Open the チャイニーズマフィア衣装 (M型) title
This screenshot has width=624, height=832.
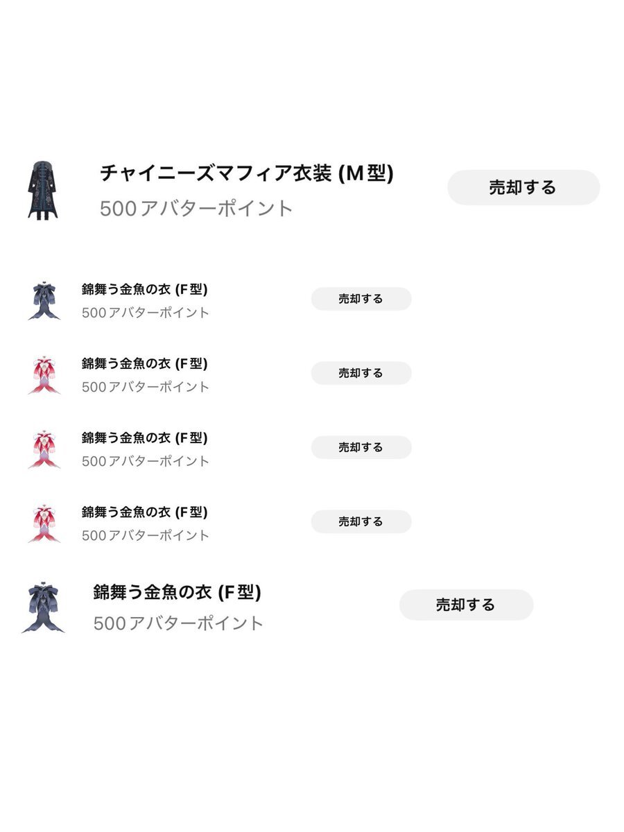coord(247,173)
